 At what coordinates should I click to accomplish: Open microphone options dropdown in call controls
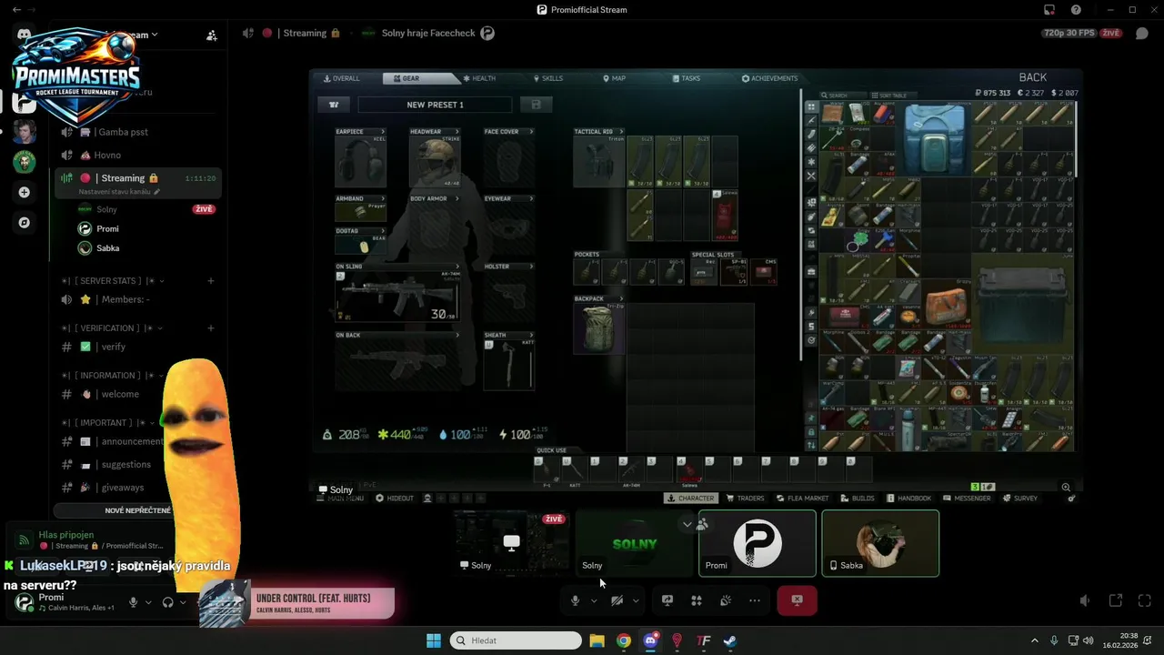click(594, 600)
